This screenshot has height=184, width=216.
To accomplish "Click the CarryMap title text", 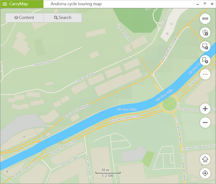I will tap(19, 4).
